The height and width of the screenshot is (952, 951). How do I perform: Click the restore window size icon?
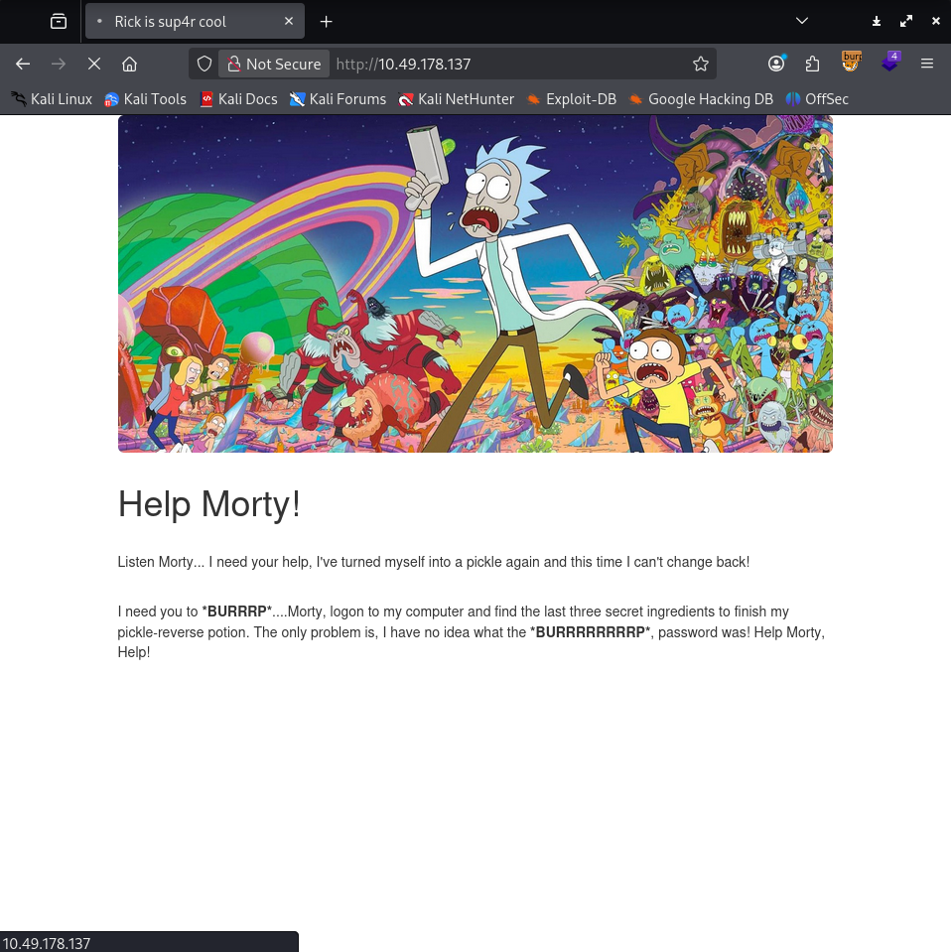(x=906, y=21)
